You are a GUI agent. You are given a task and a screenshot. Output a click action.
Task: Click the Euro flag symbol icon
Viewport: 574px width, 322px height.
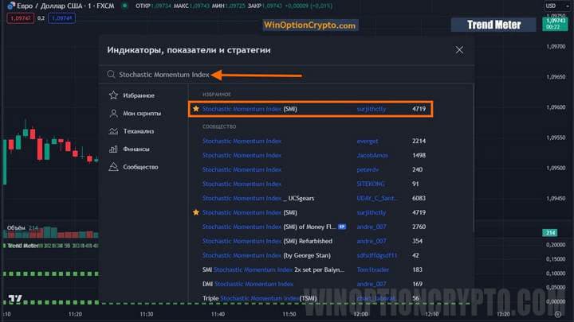point(10,6)
